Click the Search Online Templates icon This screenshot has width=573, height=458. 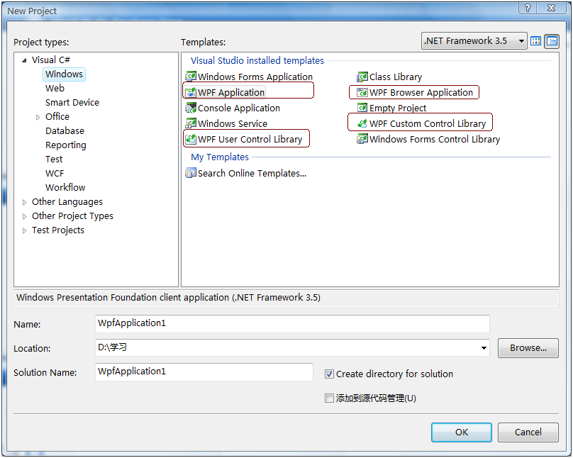pos(191,173)
